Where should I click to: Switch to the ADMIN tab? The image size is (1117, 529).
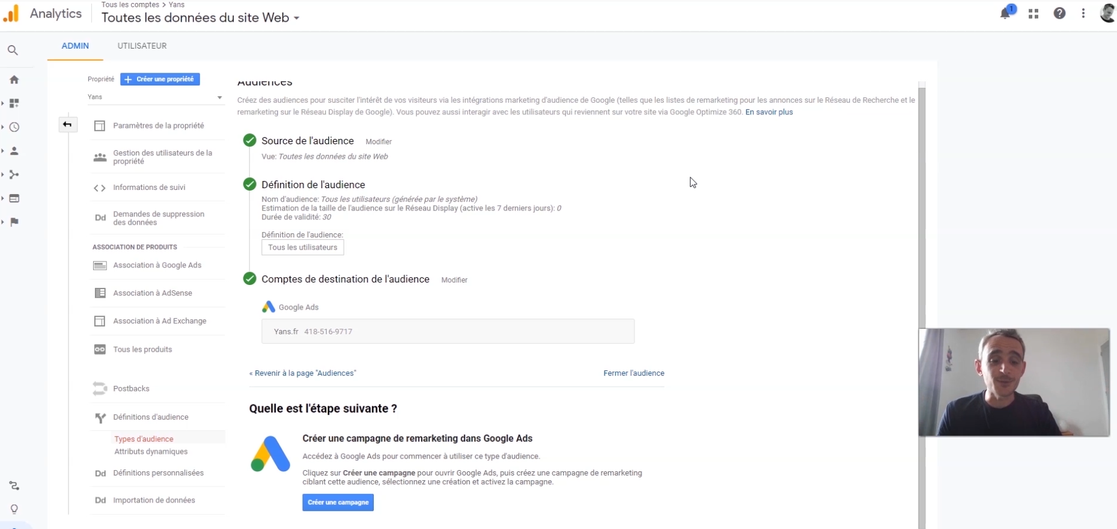75,46
